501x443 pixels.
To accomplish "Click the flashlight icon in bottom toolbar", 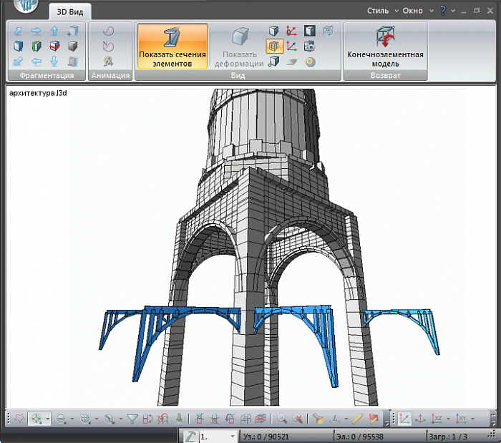I will tap(318, 419).
